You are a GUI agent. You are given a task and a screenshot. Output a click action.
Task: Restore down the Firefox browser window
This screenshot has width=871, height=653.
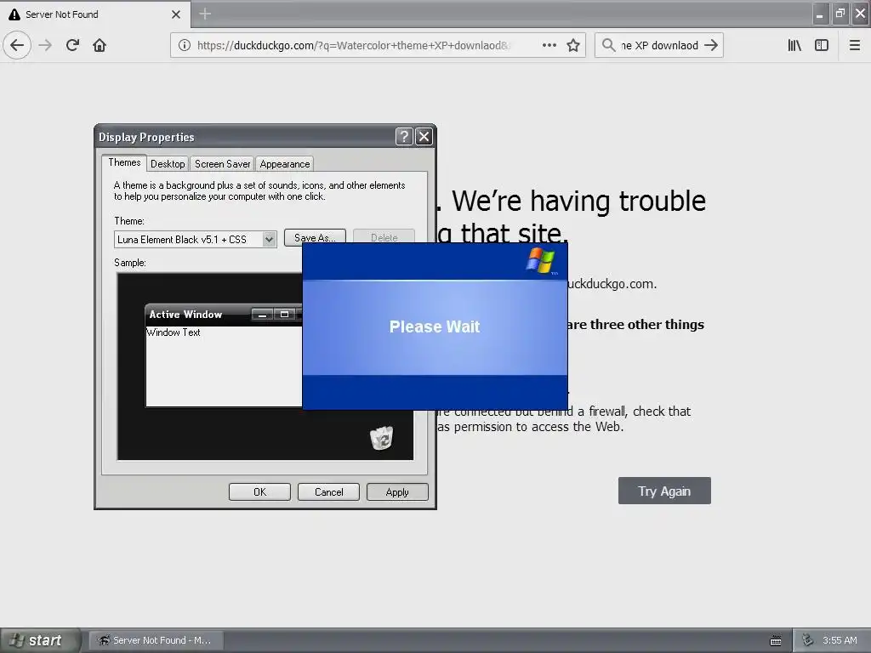pyautogui.click(x=840, y=14)
